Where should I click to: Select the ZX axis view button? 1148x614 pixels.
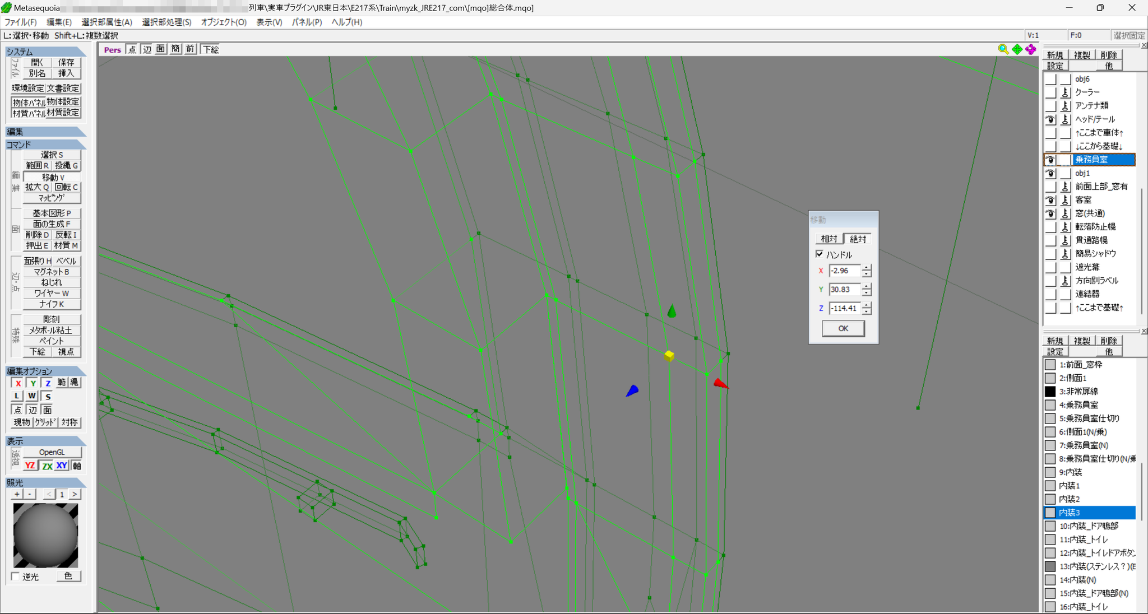47,466
